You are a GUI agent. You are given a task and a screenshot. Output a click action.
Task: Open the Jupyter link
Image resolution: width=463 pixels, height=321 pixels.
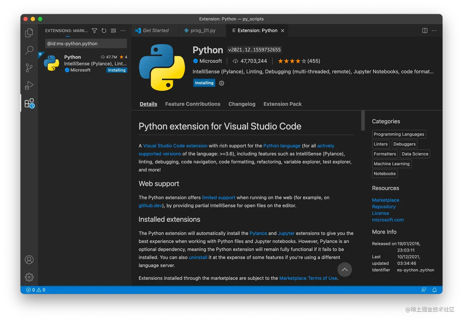286,233
